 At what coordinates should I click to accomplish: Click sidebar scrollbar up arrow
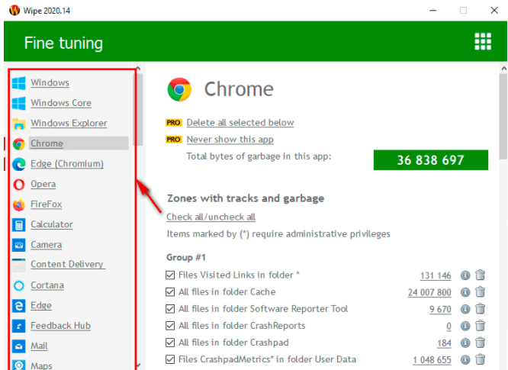click(x=138, y=69)
